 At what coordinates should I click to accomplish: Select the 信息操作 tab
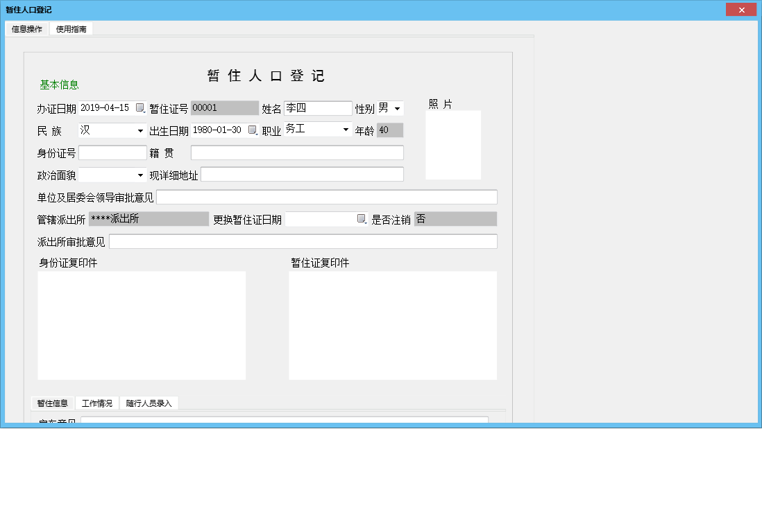pos(26,28)
